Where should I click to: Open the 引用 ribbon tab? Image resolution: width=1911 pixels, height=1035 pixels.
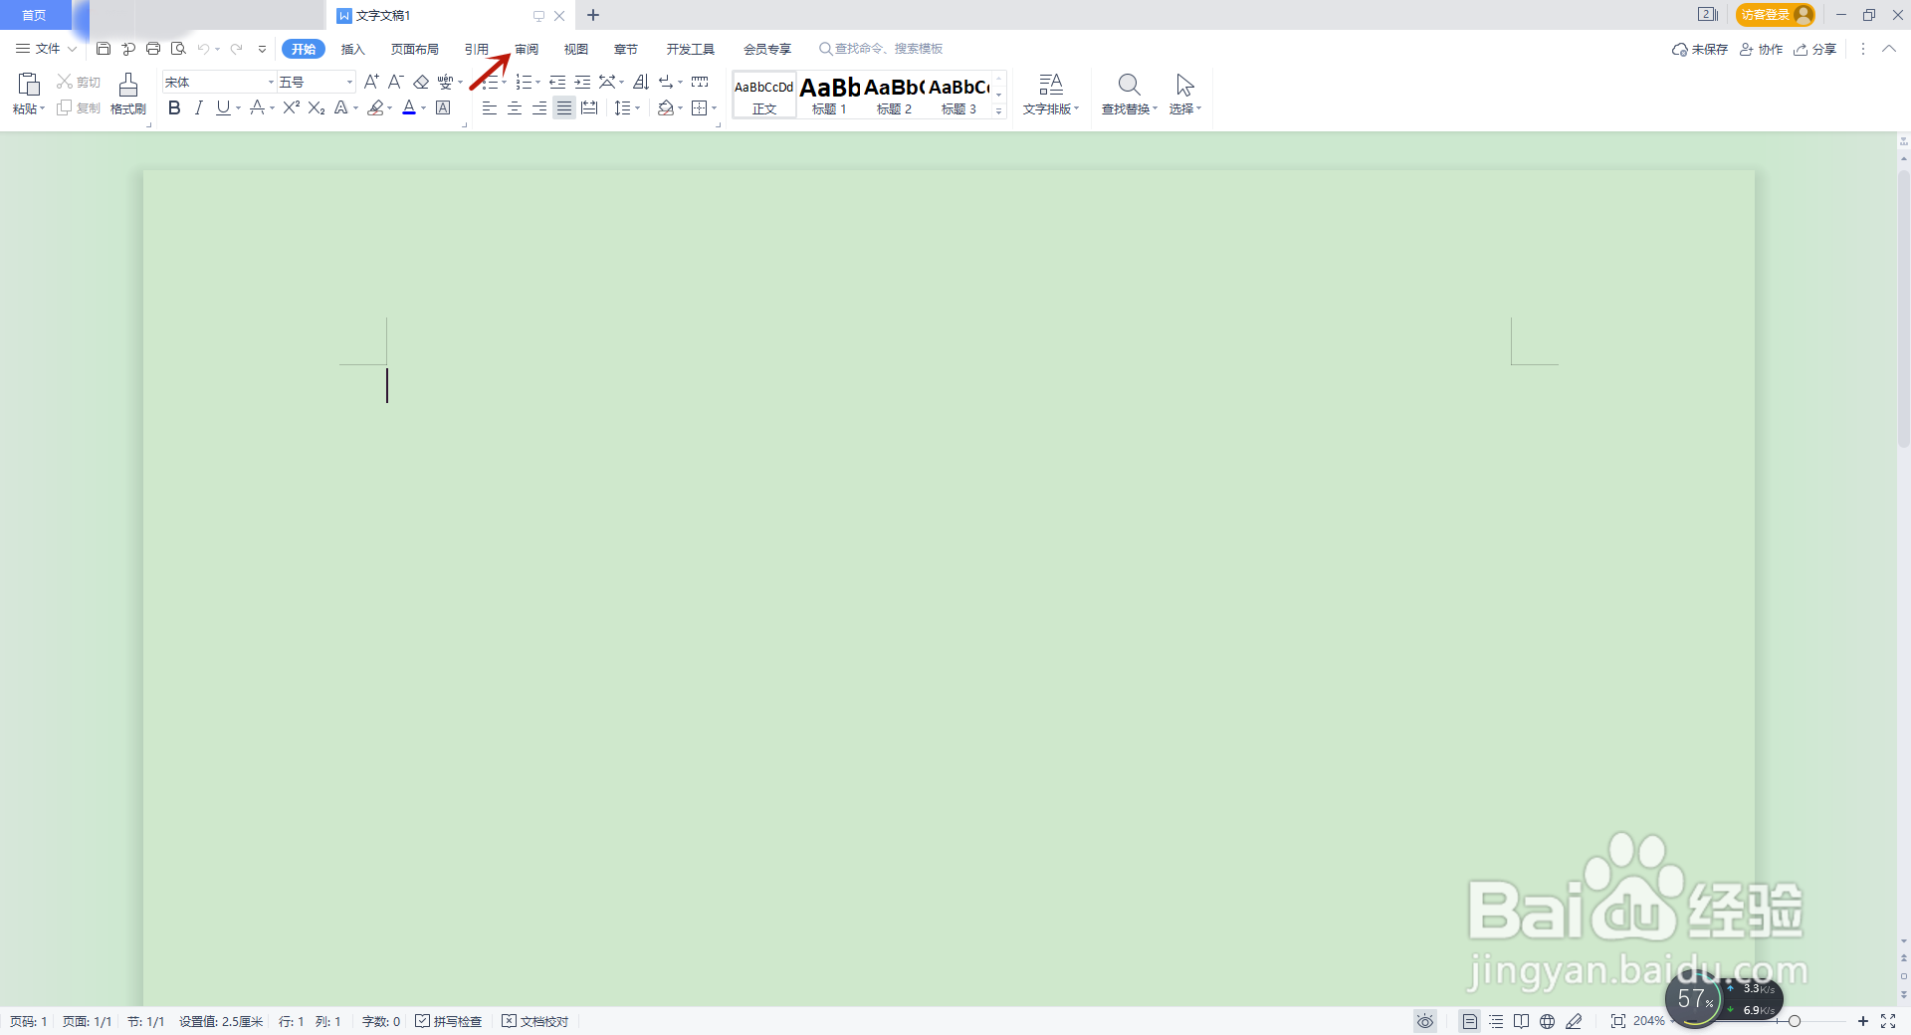pyautogui.click(x=477, y=49)
